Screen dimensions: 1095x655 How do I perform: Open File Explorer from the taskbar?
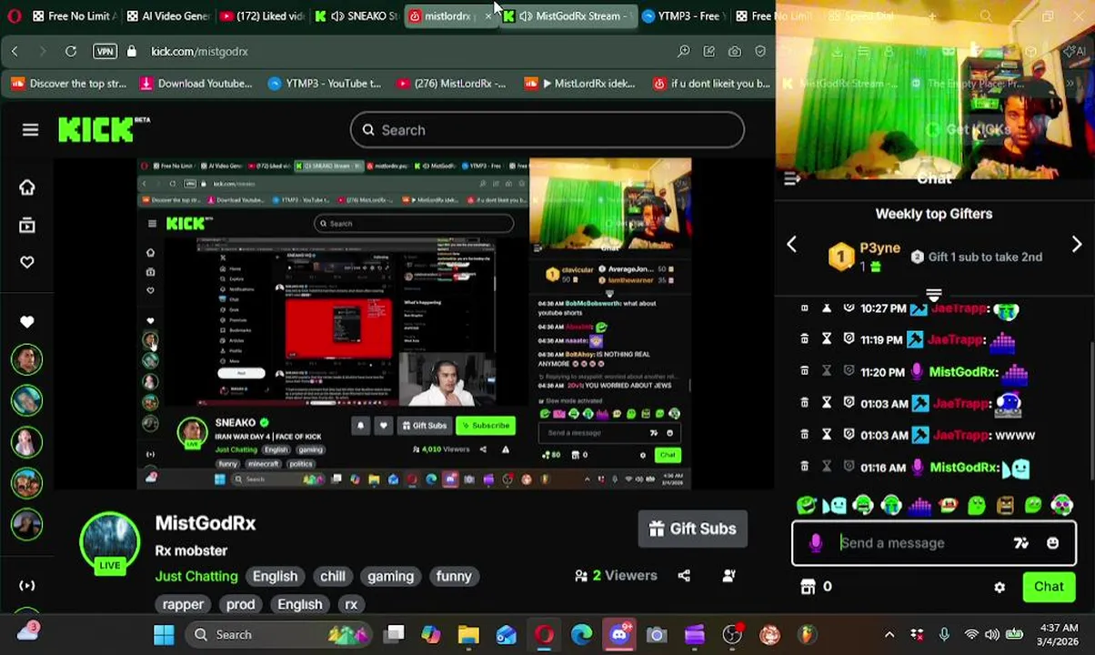pyautogui.click(x=468, y=634)
